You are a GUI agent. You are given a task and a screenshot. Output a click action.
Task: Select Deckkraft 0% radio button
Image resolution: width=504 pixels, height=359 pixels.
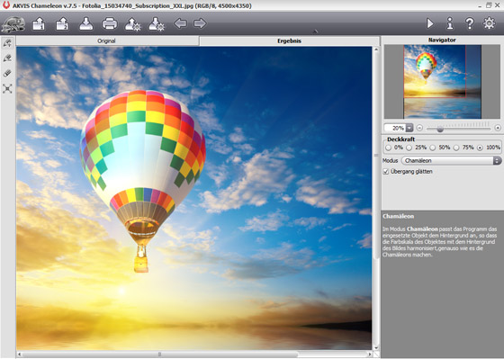(x=388, y=148)
